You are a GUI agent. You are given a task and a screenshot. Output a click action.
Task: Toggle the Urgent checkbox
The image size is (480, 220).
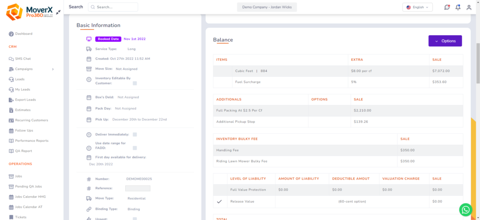135,219
